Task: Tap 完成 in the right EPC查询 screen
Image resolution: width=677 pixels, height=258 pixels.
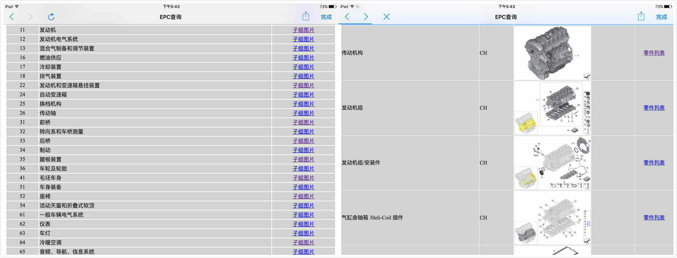Action: pyautogui.click(x=661, y=17)
